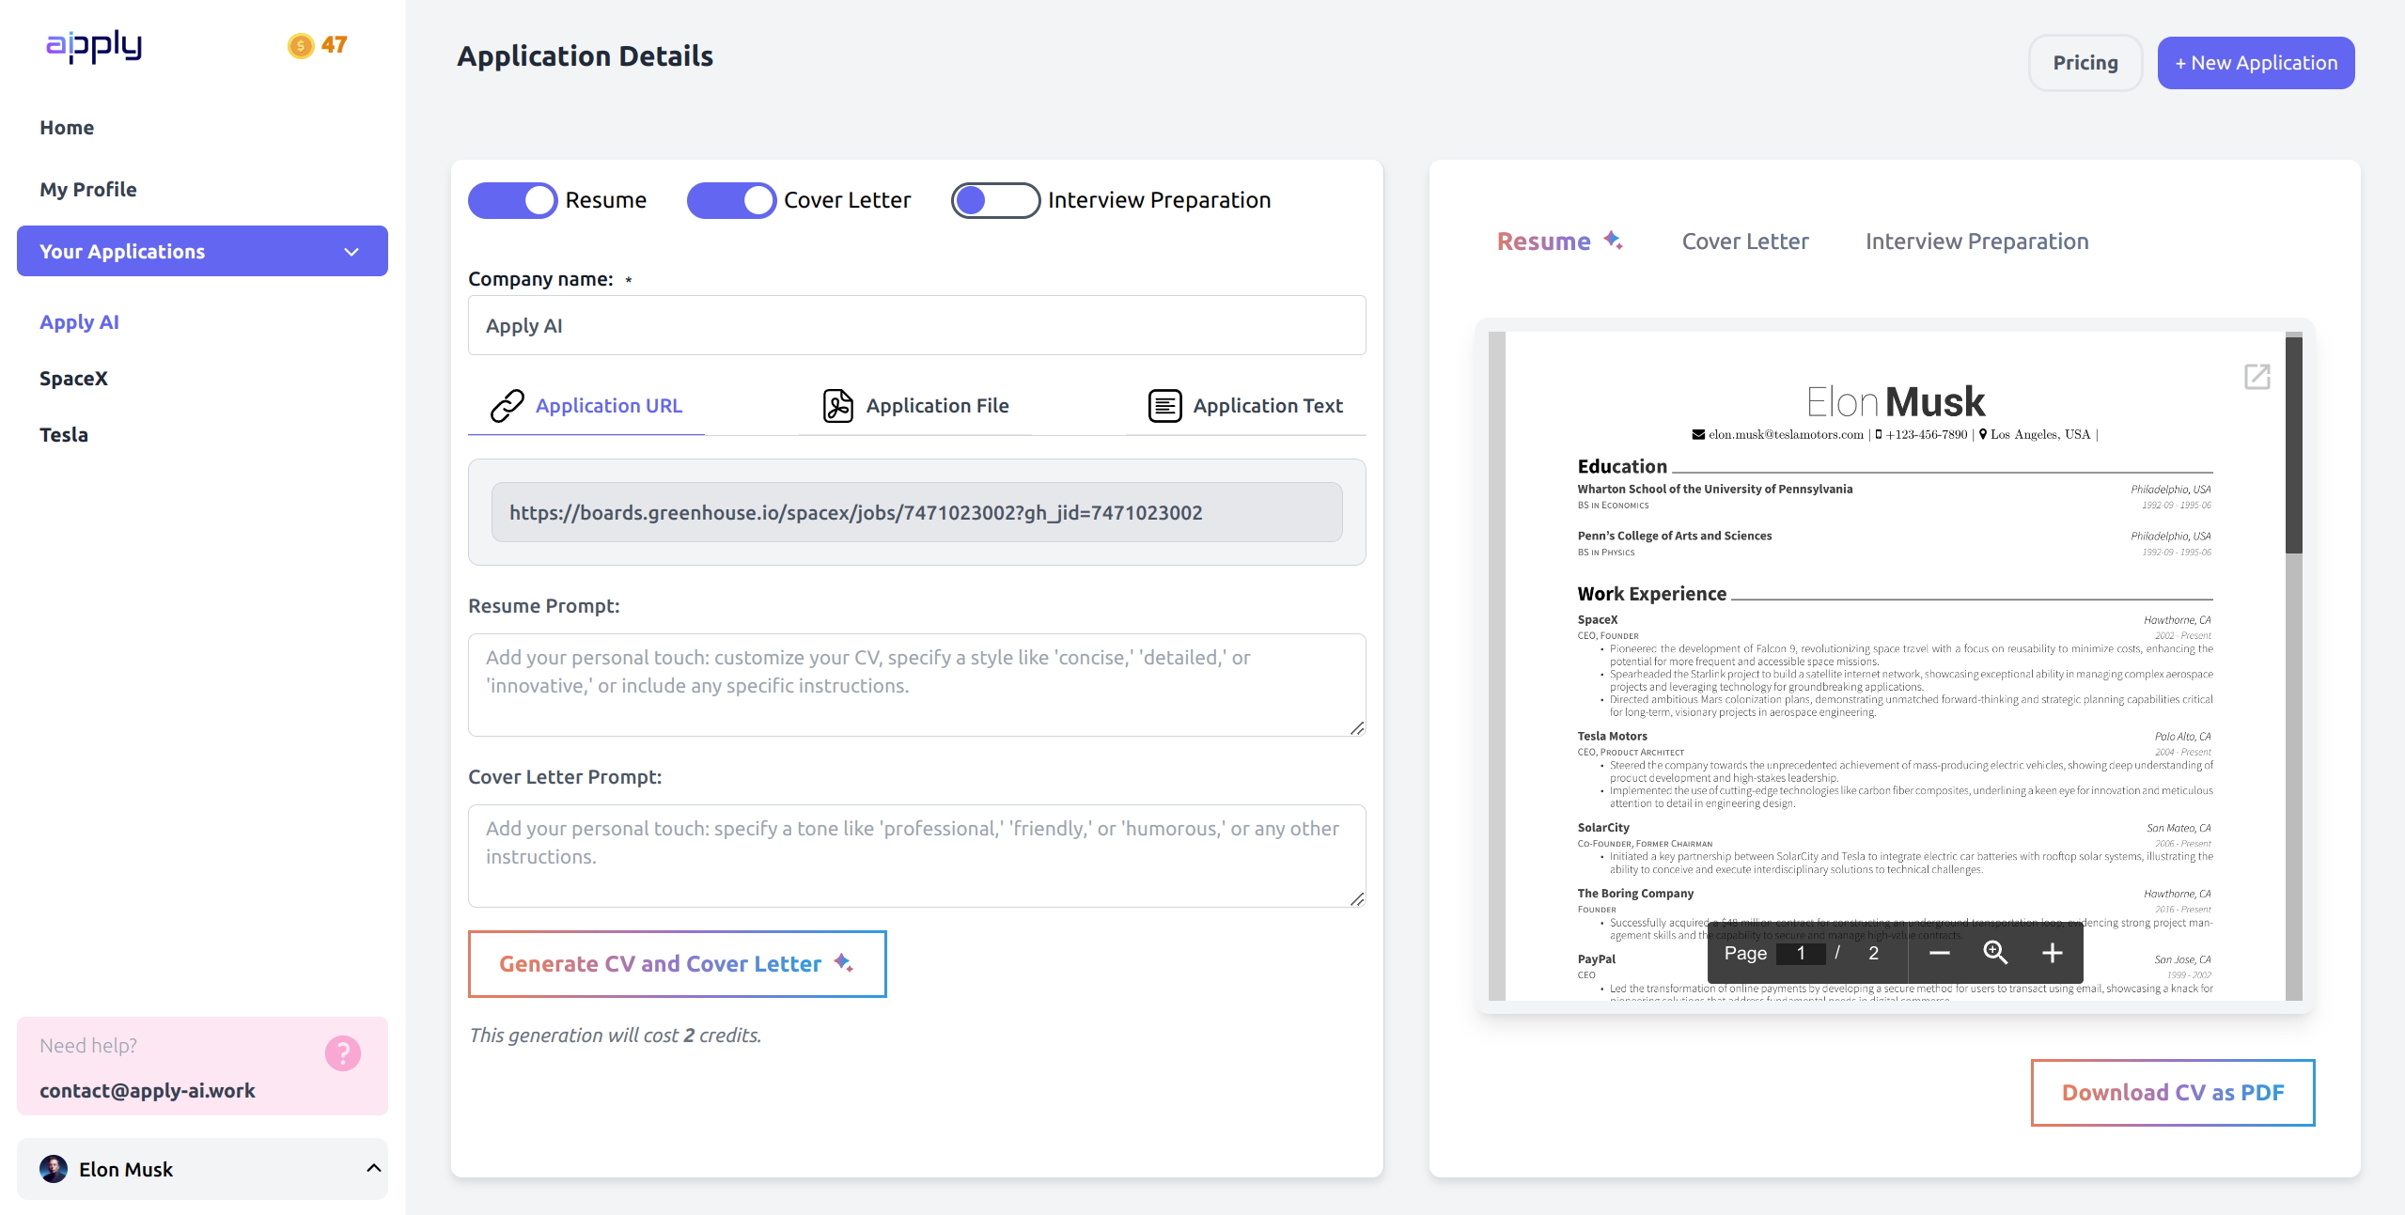Image resolution: width=2405 pixels, height=1215 pixels.
Task: Enable the Interview Preparation toggle
Action: [994, 200]
